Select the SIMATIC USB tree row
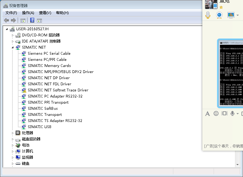Image resolution: width=243 pixels, height=177 pixels. click(39, 127)
